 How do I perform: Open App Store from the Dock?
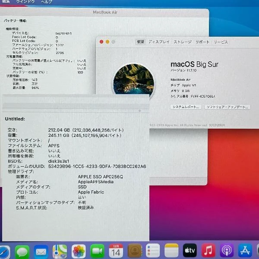tap(245, 250)
